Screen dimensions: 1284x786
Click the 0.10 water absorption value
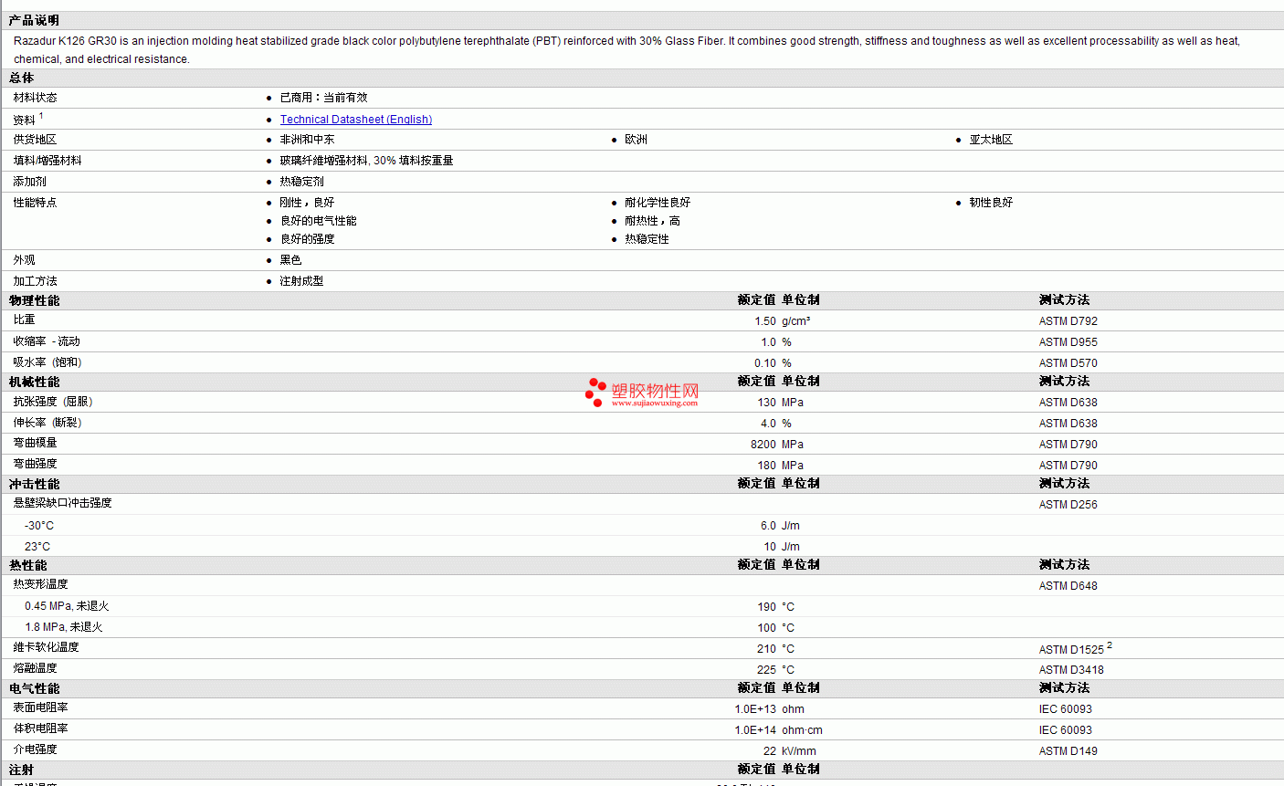pos(765,363)
